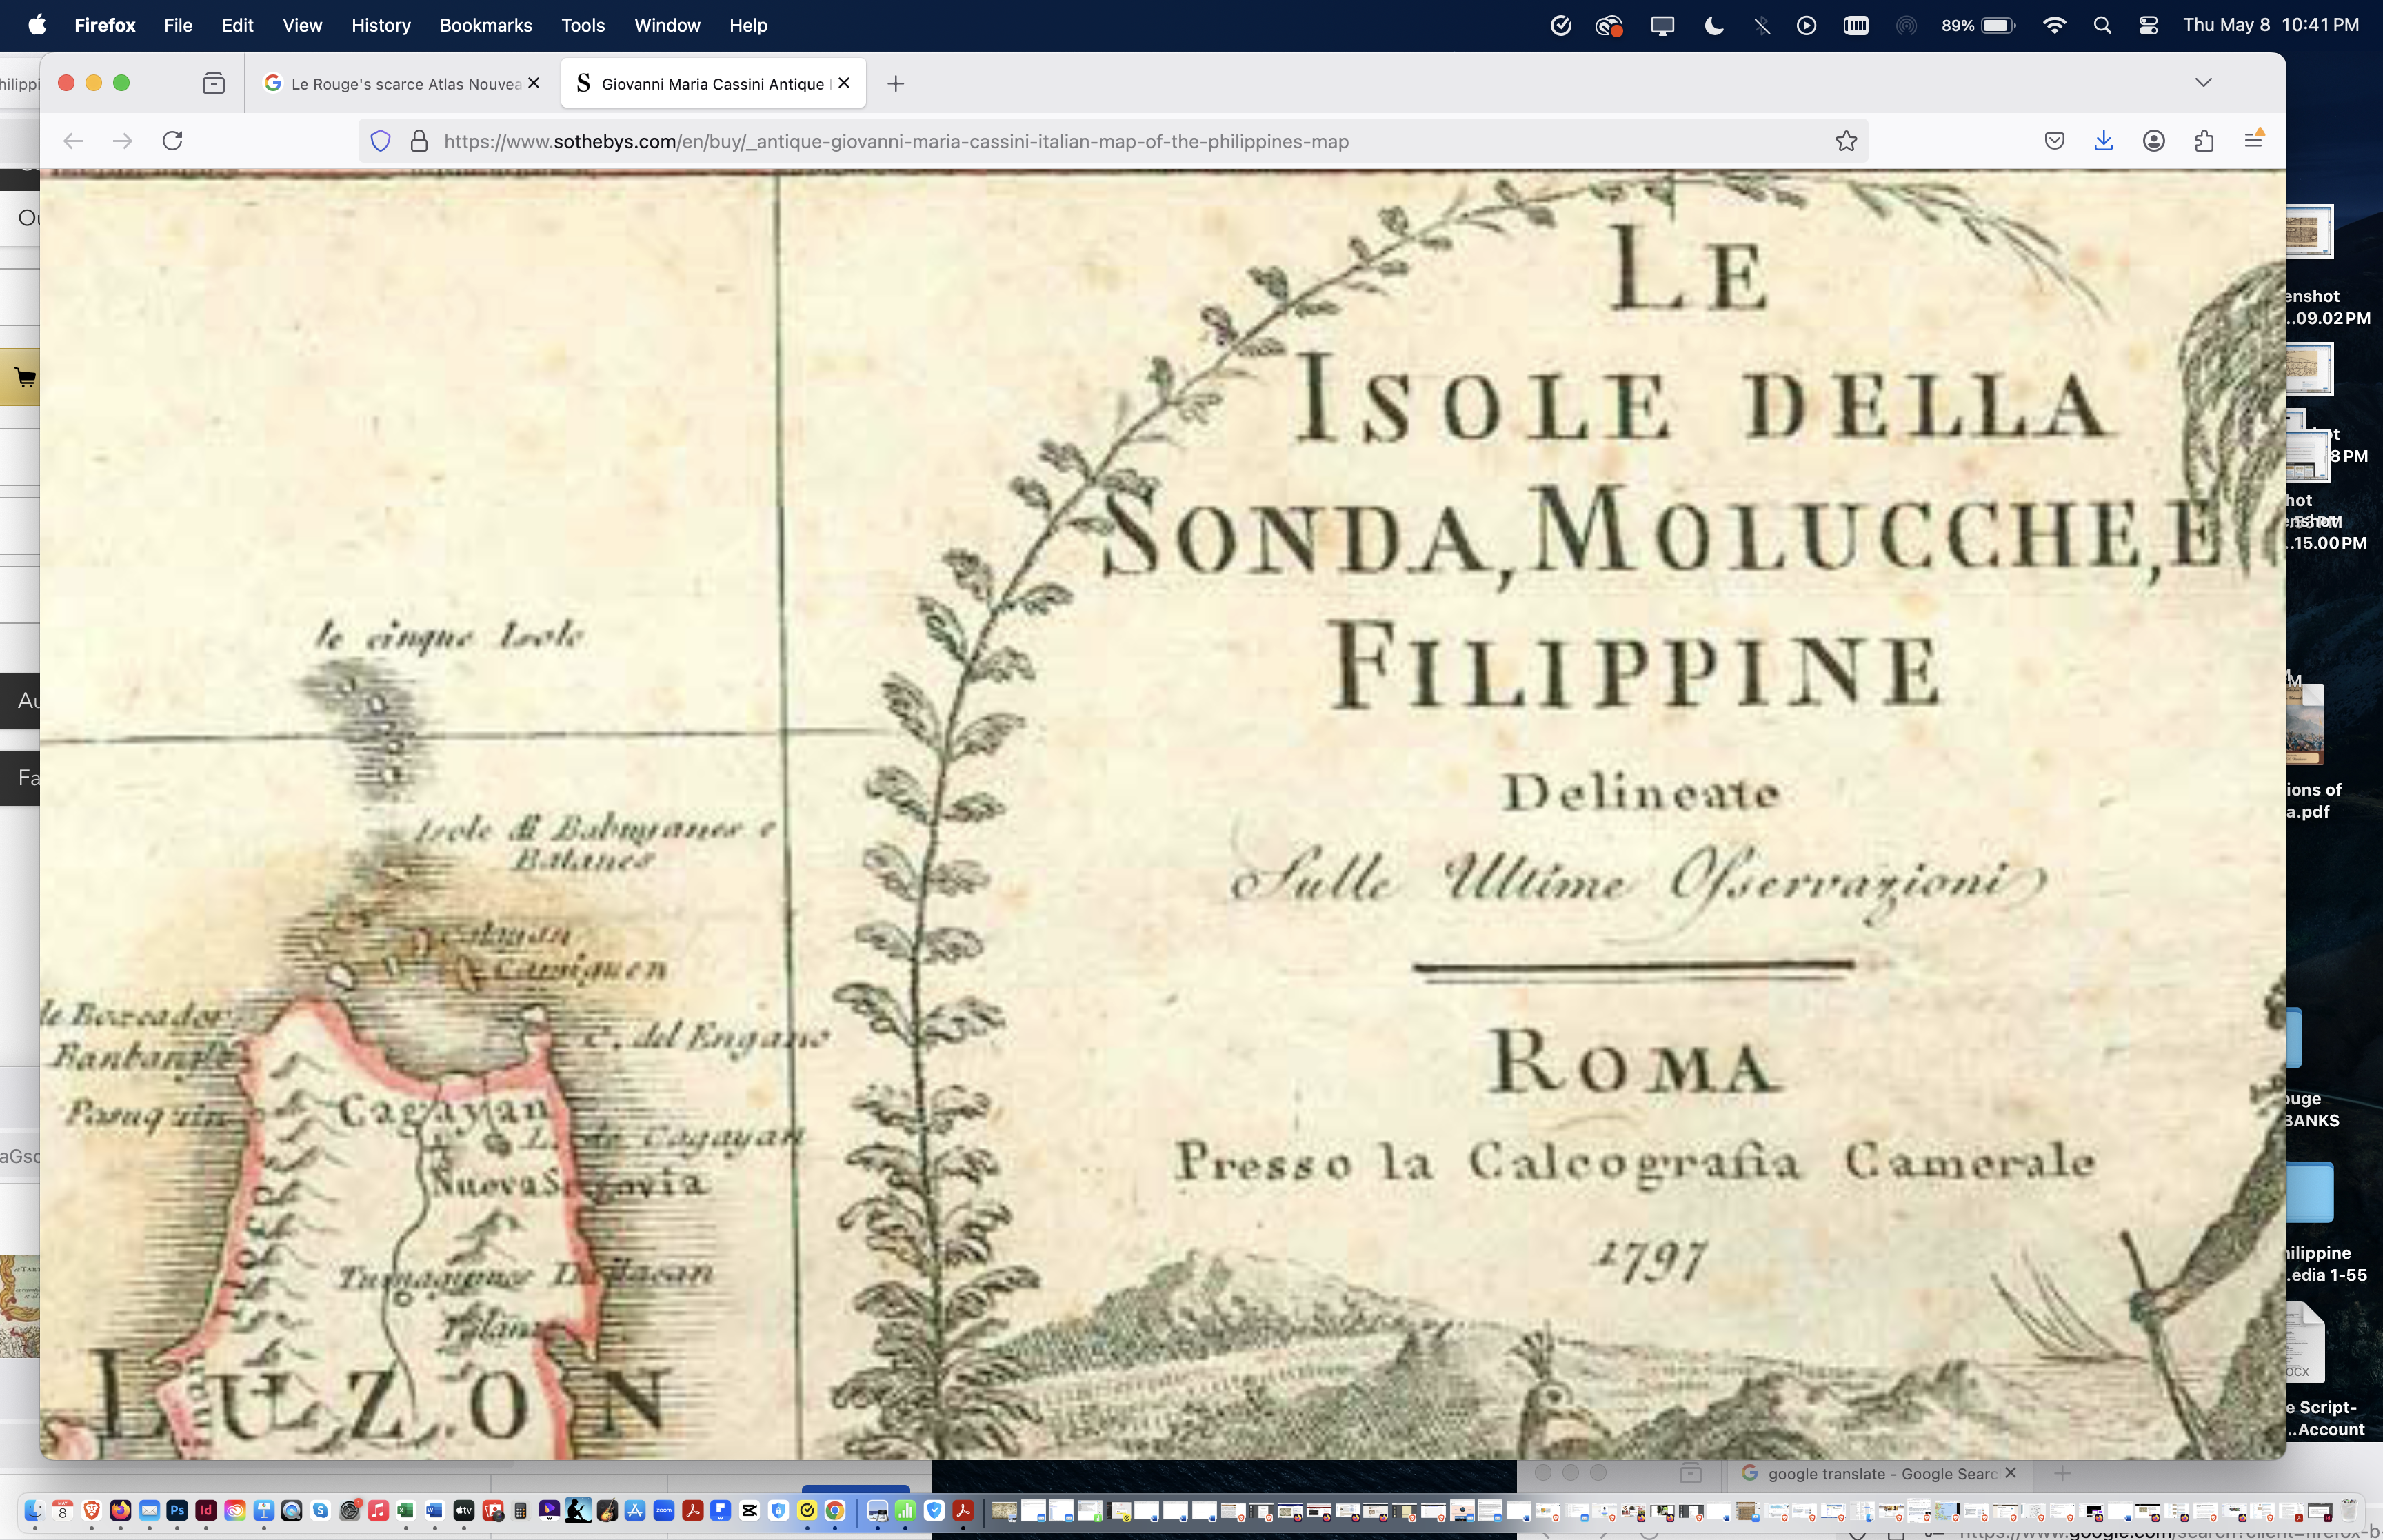Viewport: 2383px width, 1540px height.
Task: Open Google Chrome from the Dock
Action: click(835, 1510)
